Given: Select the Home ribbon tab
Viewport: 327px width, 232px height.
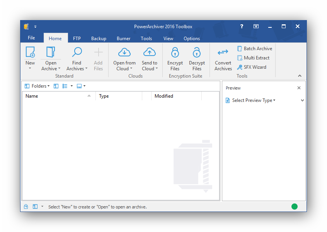Looking at the screenshot, I should [x=55, y=38].
